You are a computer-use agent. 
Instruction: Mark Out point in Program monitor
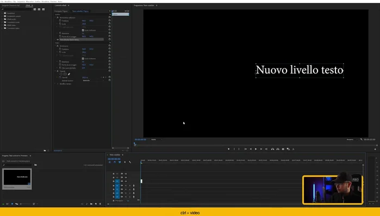(x=239, y=149)
